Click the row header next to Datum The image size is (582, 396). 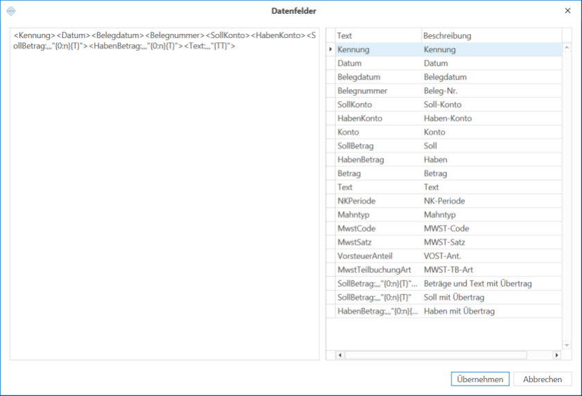[330, 63]
